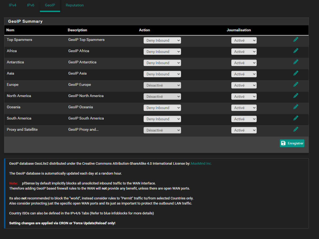The image size is (319, 239).
Task: Select the Africa name cell
Action: pos(11,51)
